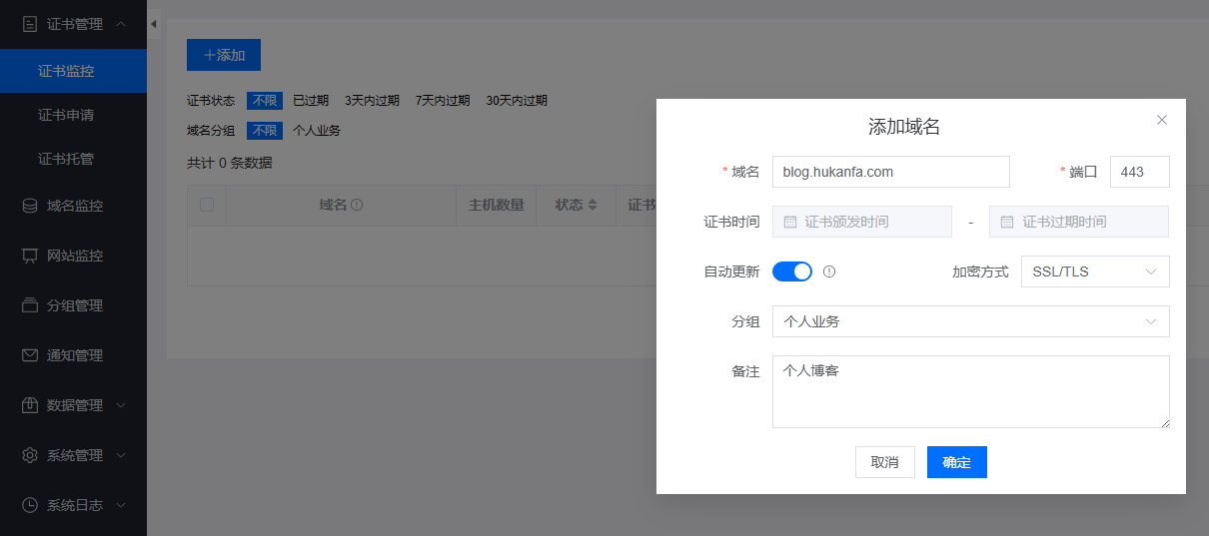Image resolution: width=1209 pixels, height=536 pixels.
Task: Collapse the sidebar with the arrow handle
Action: [154, 24]
